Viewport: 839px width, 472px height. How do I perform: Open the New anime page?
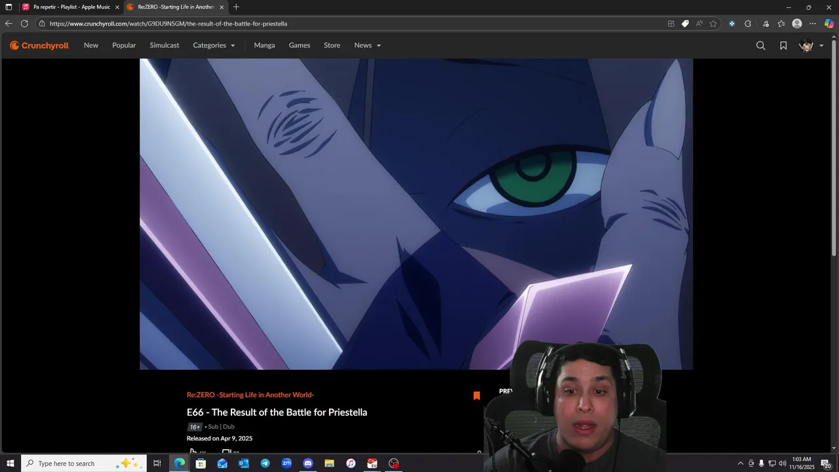[91, 45]
